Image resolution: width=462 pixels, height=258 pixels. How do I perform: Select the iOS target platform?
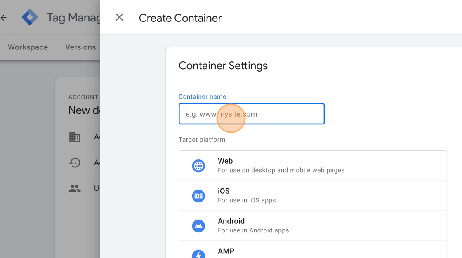pyautogui.click(x=313, y=196)
